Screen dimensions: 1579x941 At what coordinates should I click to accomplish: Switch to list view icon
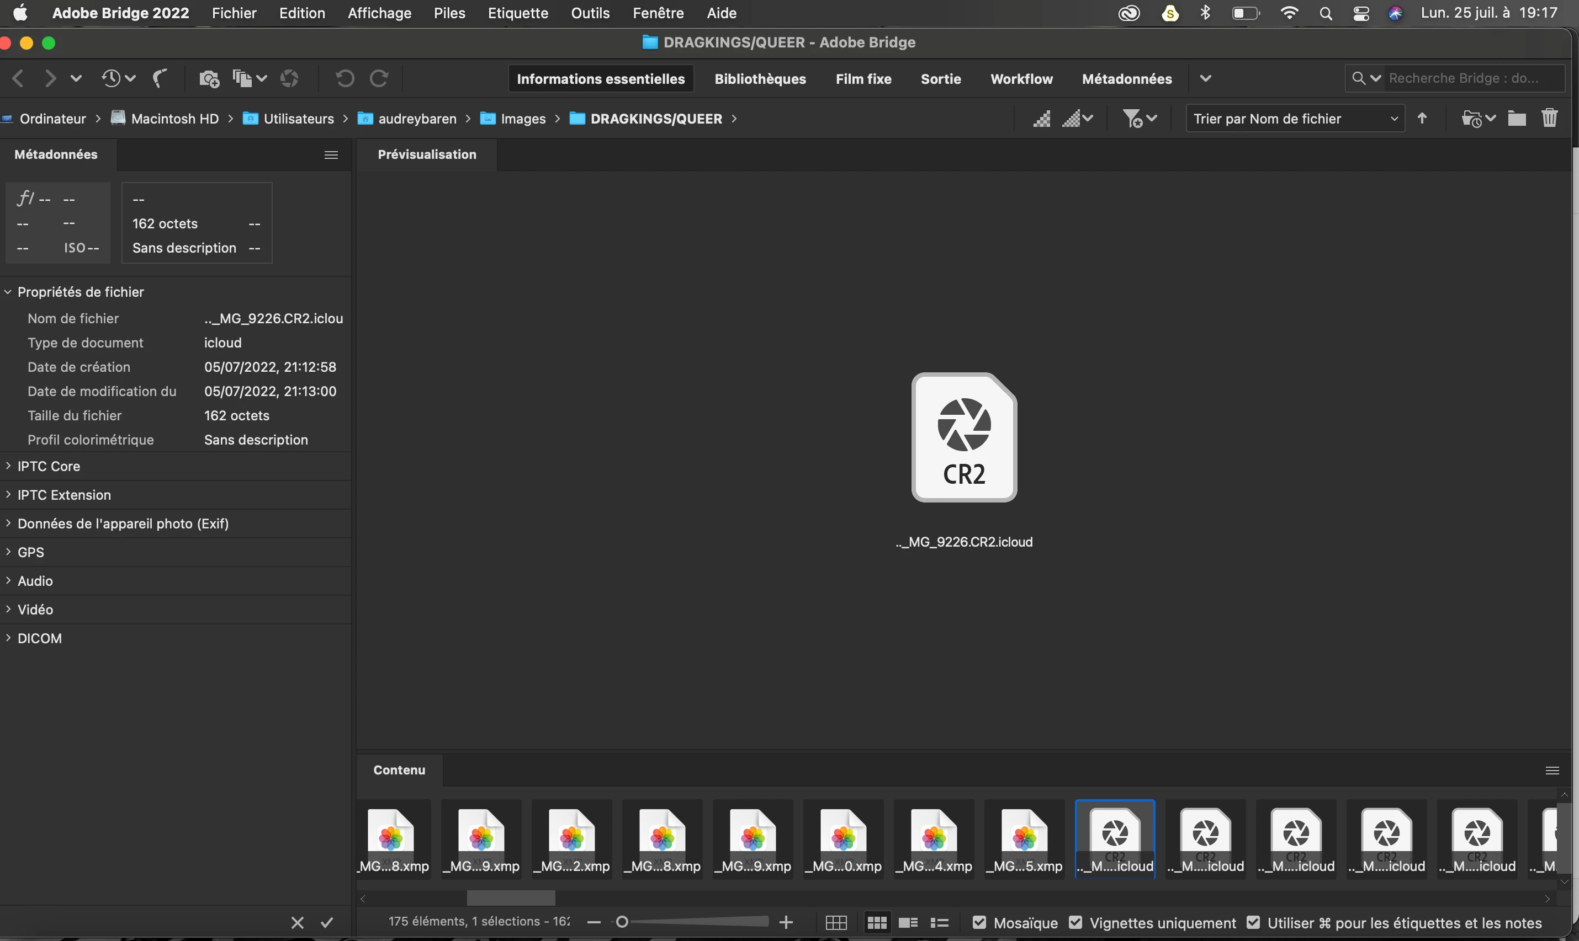pyautogui.click(x=939, y=923)
